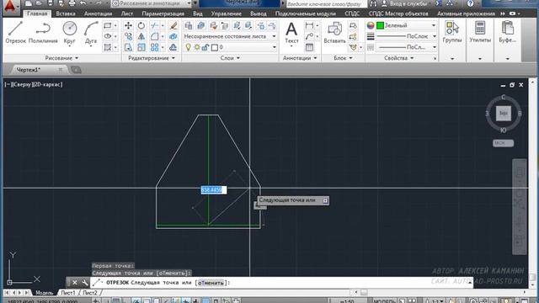Click the dynamic input 838.4459 field
This screenshot has width=539, height=303.
click(213, 189)
